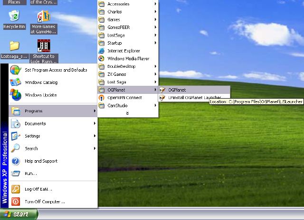
Task: Click the ZX Games folder icon
Action: [x=101, y=74]
